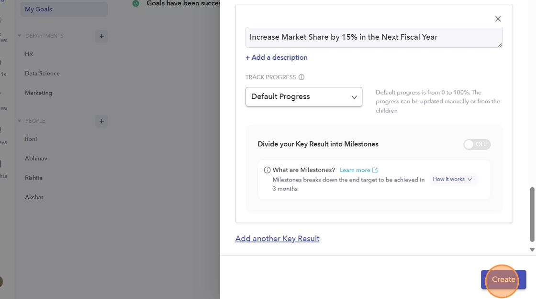Click the Create button
This screenshot has height=299, width=536.
coord(503,280)
